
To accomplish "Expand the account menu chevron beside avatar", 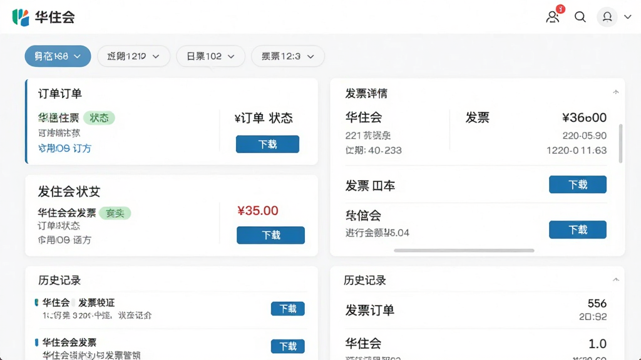I will pos(627,17).
